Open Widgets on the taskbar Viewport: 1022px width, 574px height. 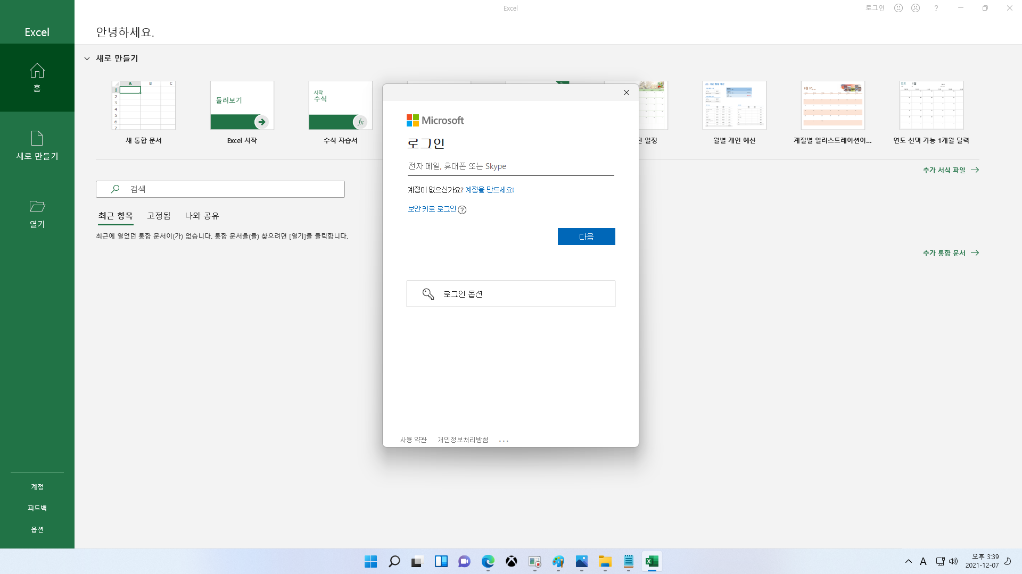point(441,561)
